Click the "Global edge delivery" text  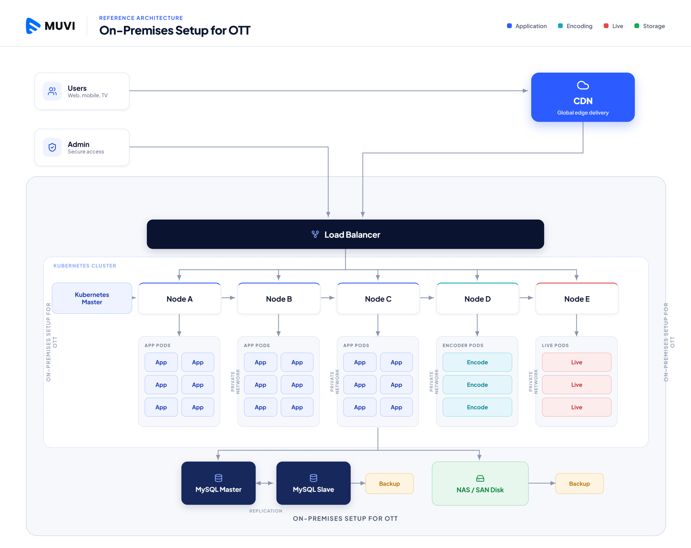pos(583,113)
